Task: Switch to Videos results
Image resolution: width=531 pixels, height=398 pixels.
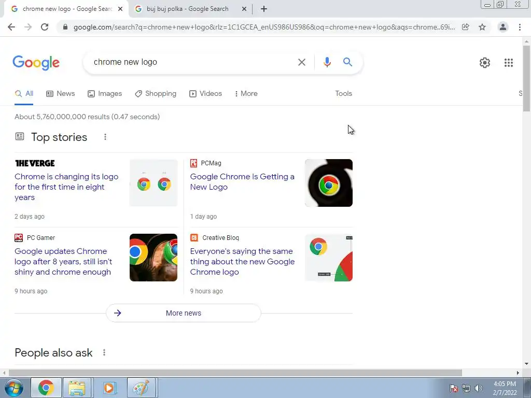Action: point(205,93)
